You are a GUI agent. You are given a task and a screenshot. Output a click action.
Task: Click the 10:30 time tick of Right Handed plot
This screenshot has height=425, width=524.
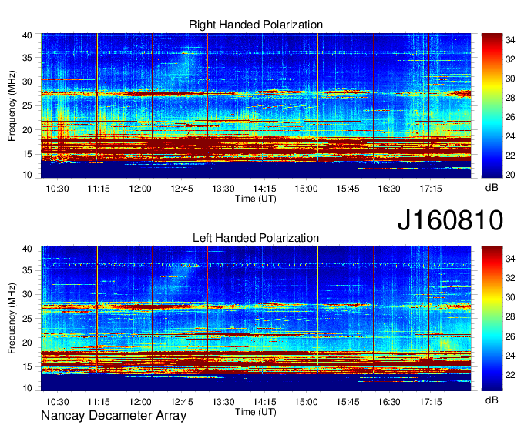coord(57,189)
